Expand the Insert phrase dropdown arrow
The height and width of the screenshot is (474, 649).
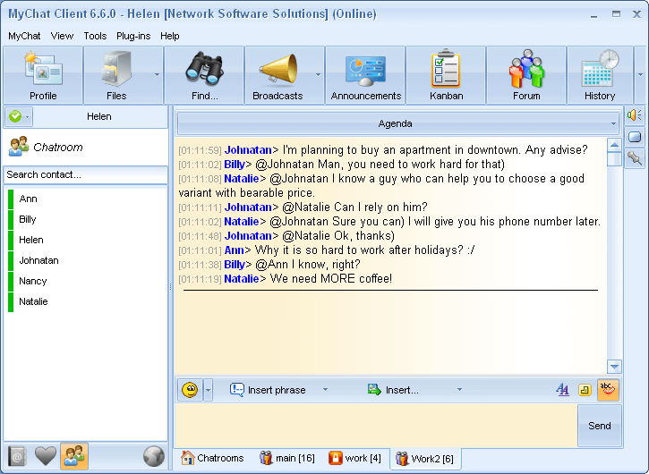pyautogui.click(x=325, y=390)
